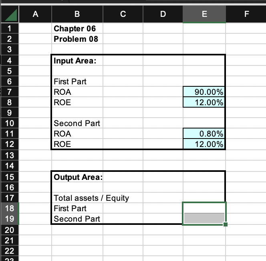Select column F header
The image size is (266, 261).
pos(246,14)
